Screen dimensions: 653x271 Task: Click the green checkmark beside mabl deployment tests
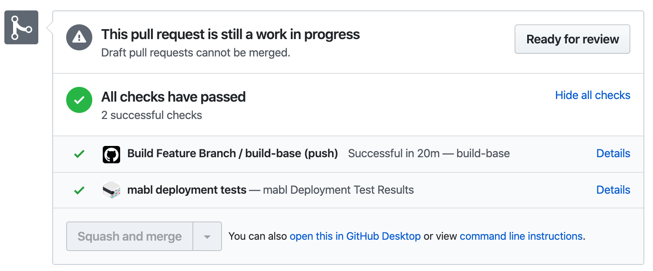click(x=79, y=190)
